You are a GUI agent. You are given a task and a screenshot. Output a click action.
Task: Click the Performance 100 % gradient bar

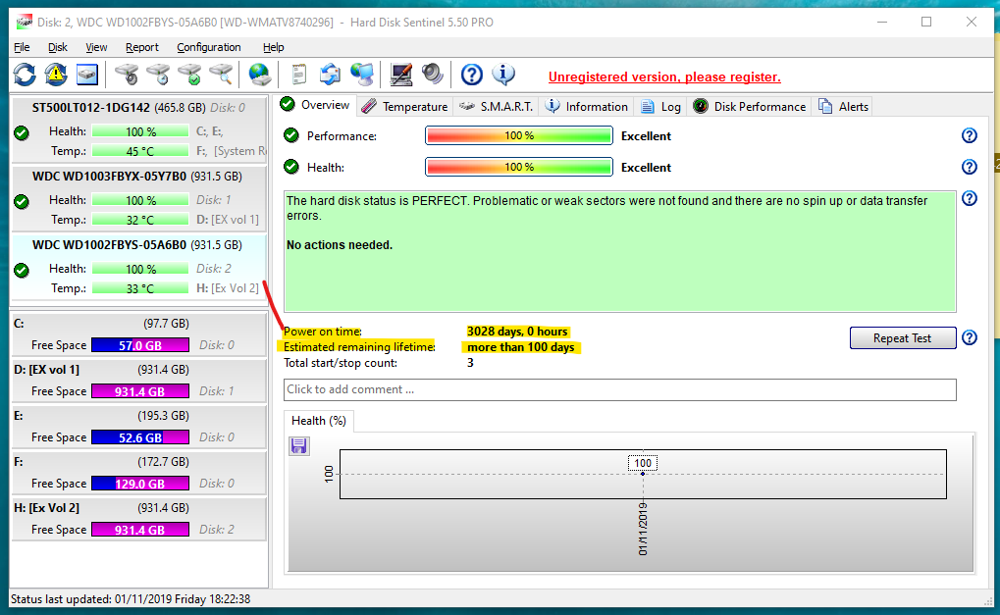point(519,135)
